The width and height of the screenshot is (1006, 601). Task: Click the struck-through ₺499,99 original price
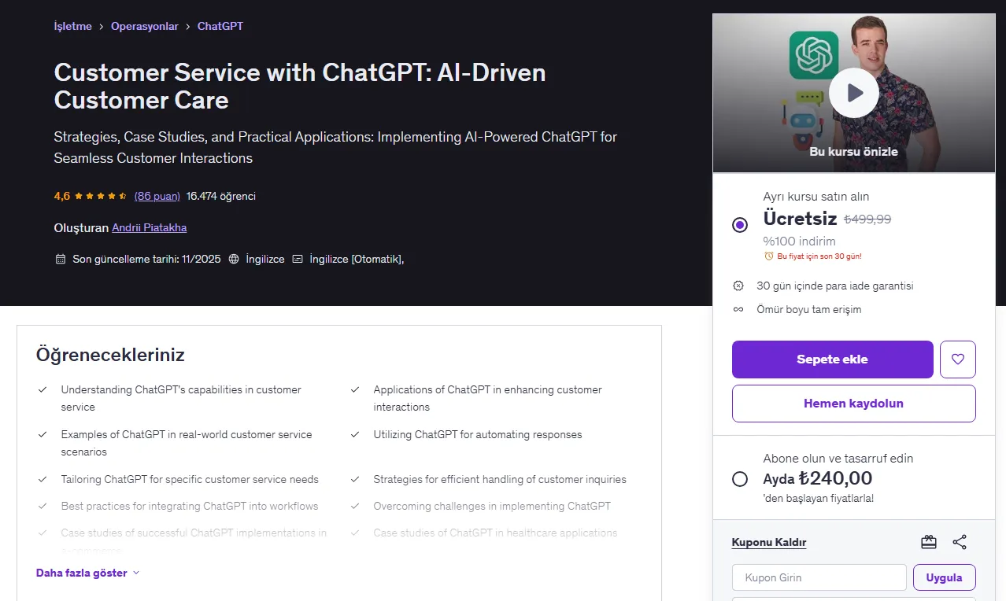pyautogui.click(x=867, y=219)
